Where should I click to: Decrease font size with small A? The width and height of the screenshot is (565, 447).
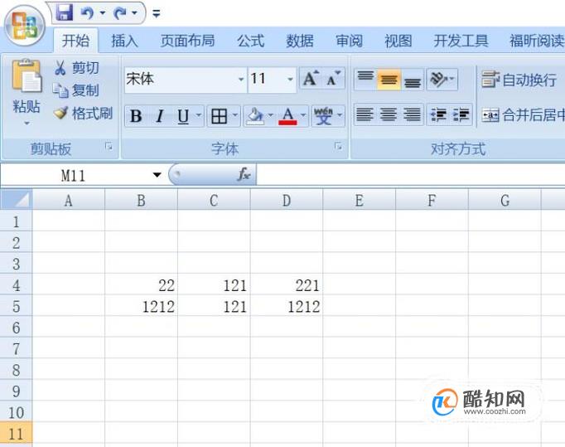[333, 78]
